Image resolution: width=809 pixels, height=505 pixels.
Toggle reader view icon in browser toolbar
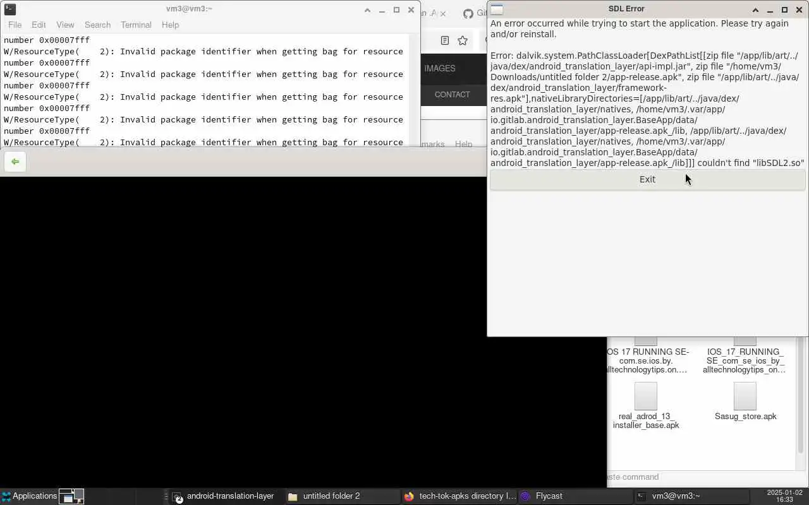(445, 40)
